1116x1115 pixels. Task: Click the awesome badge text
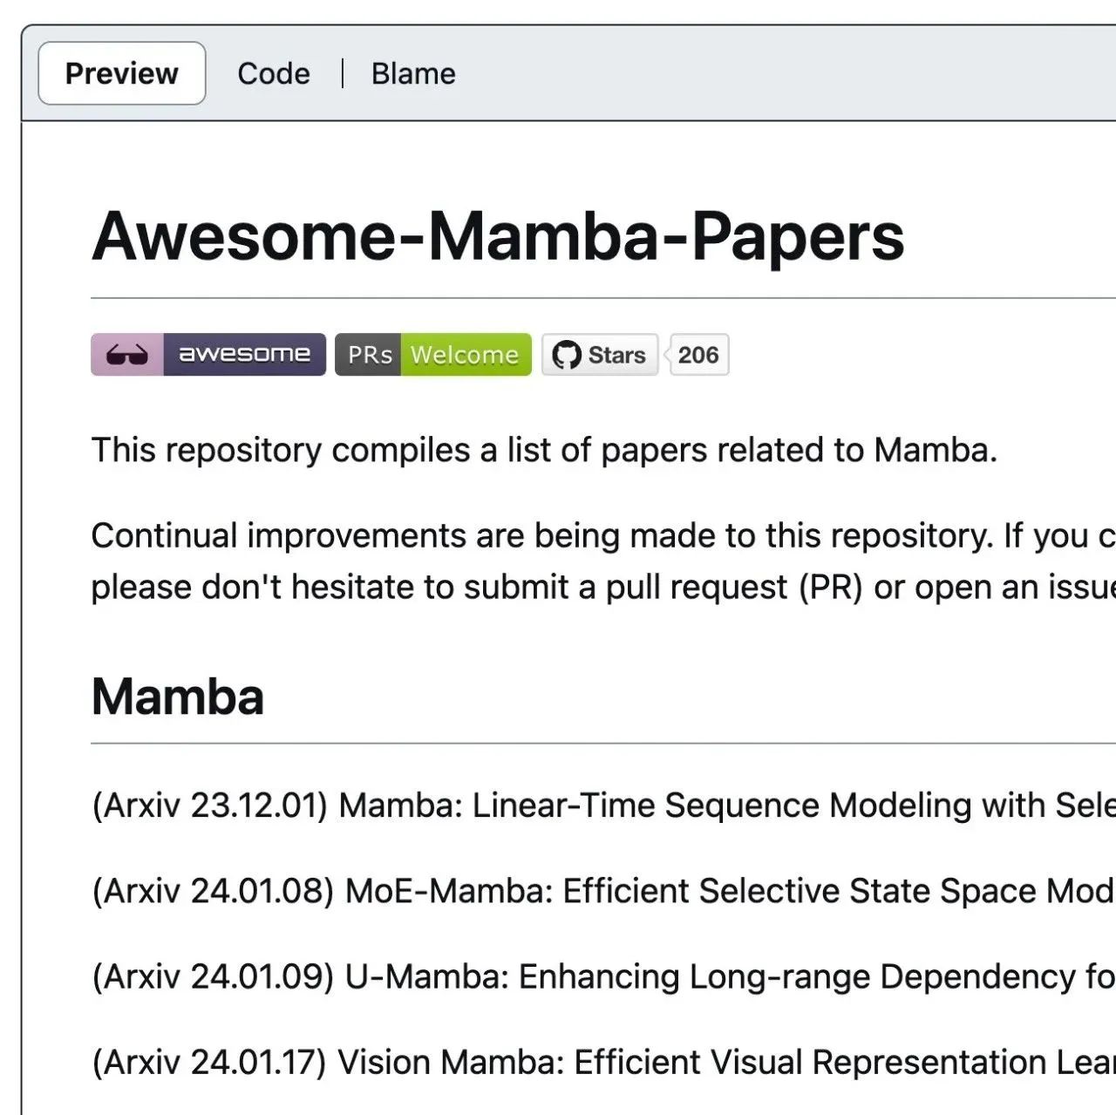pyautogui.click(x=244, y=355)
